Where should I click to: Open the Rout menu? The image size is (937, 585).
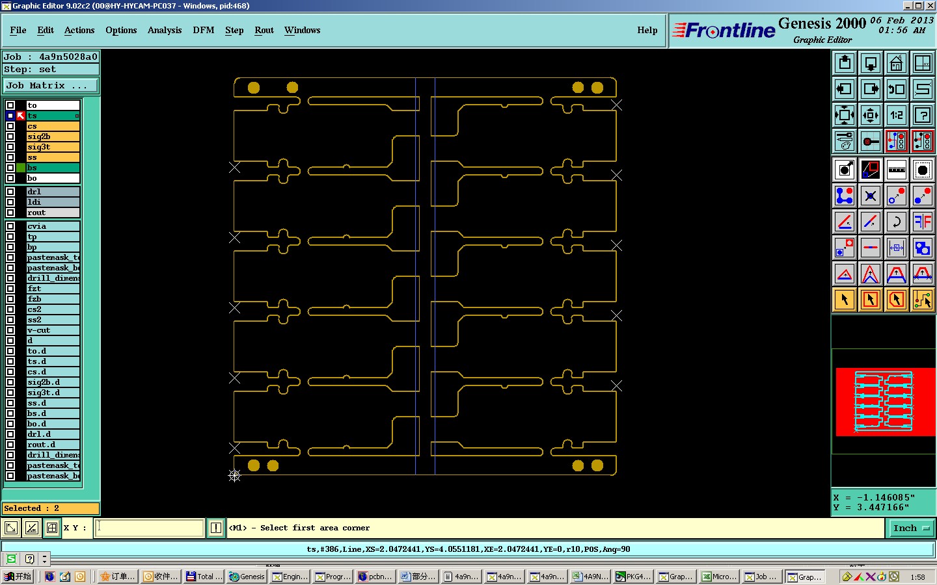[264, 30]
